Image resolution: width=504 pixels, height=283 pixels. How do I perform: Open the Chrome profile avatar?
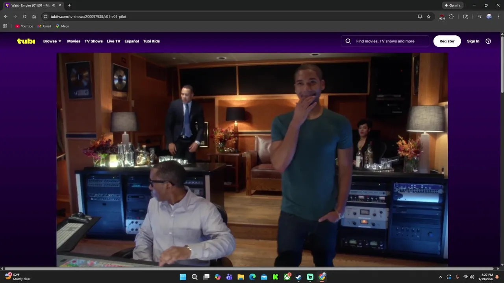(x=489, y=17)
